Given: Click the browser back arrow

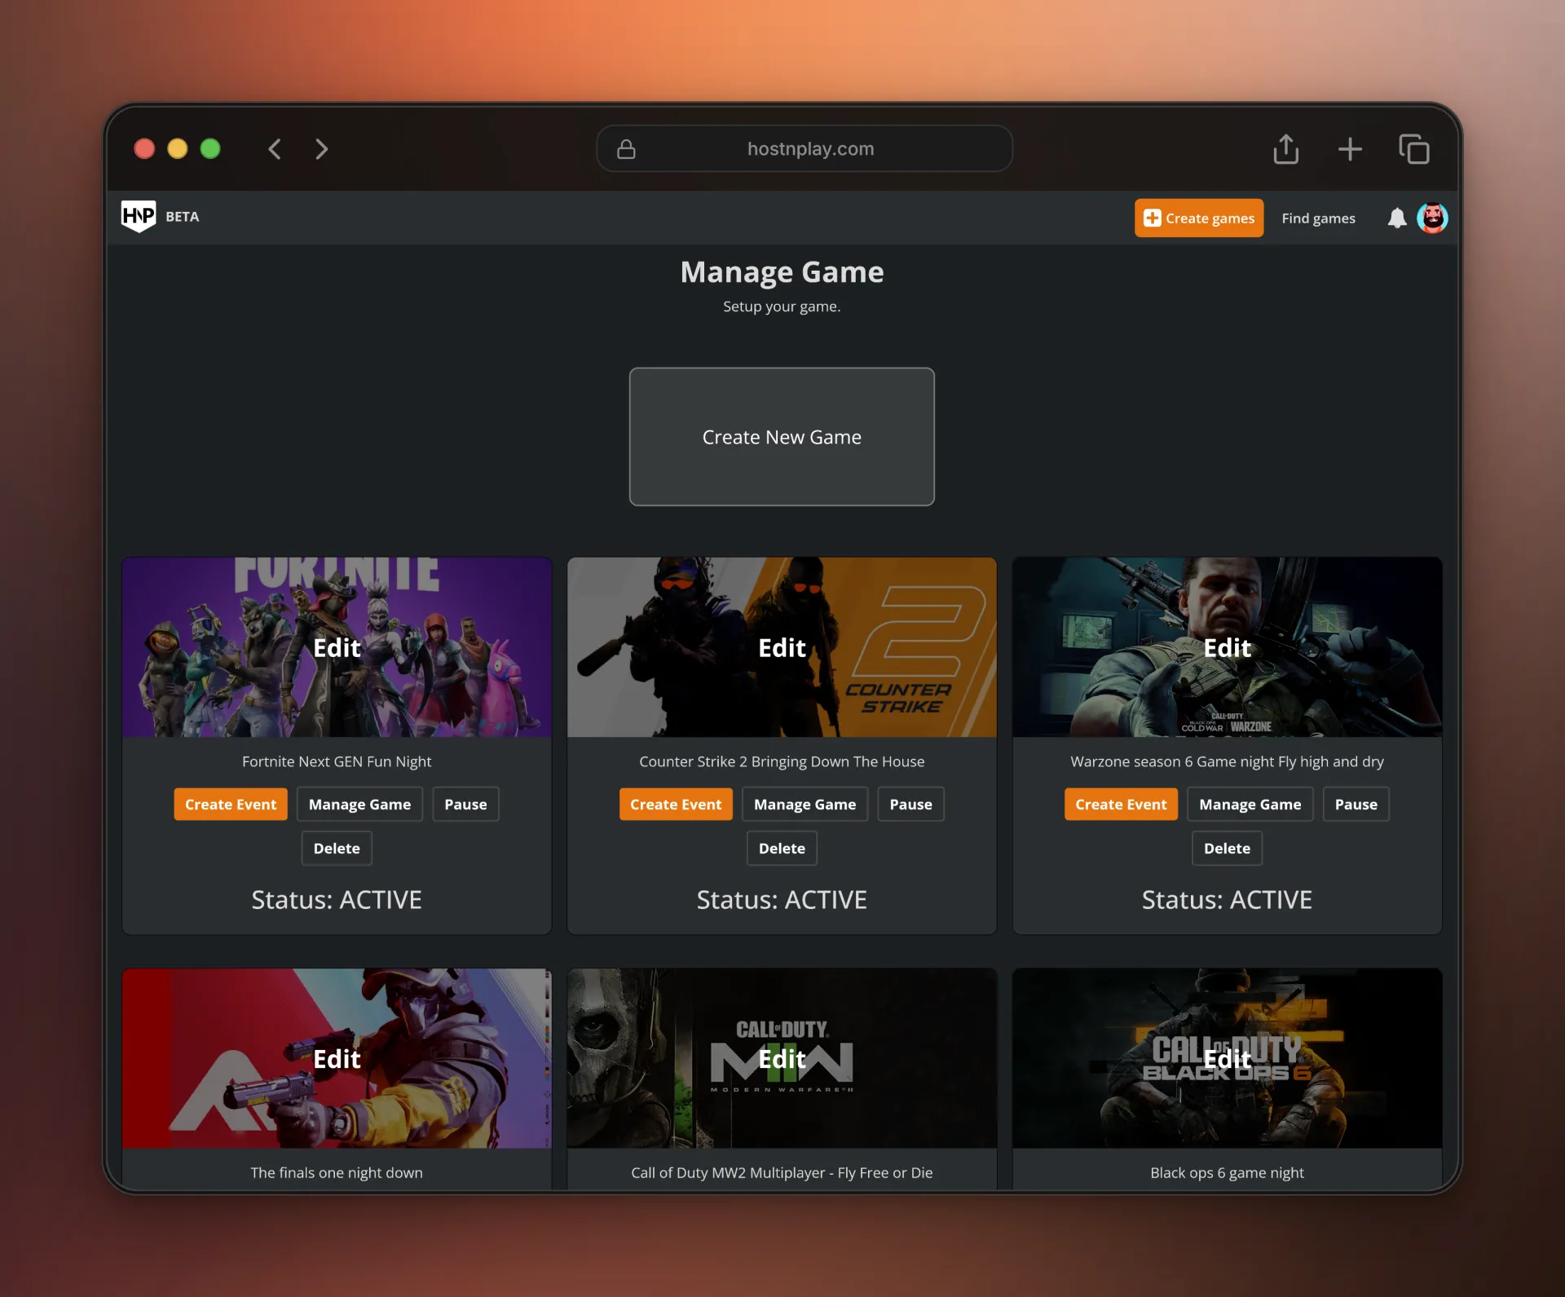Looking at the screenshot, I should (275, 149).
